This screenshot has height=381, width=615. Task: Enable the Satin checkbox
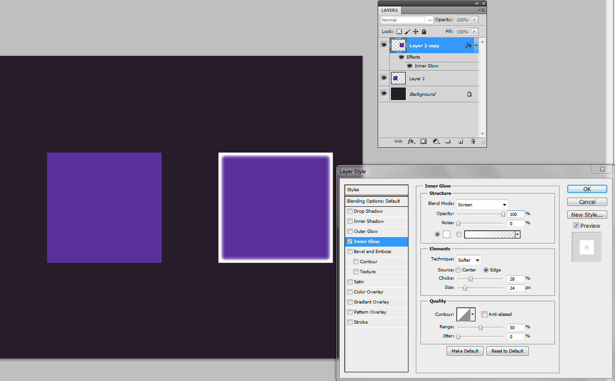coord(350,282)
